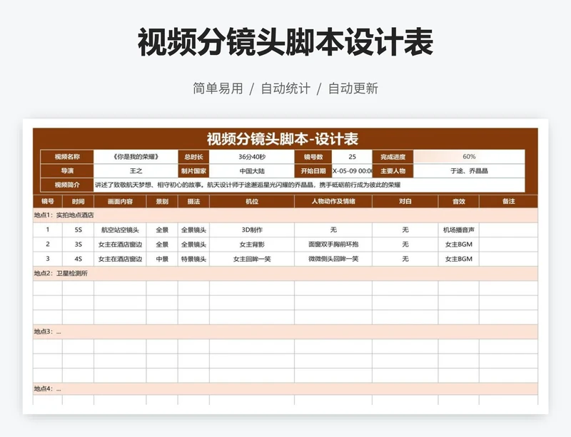Select the 画面内容 column header
571x437 pixels.
[x=120, y=202]
